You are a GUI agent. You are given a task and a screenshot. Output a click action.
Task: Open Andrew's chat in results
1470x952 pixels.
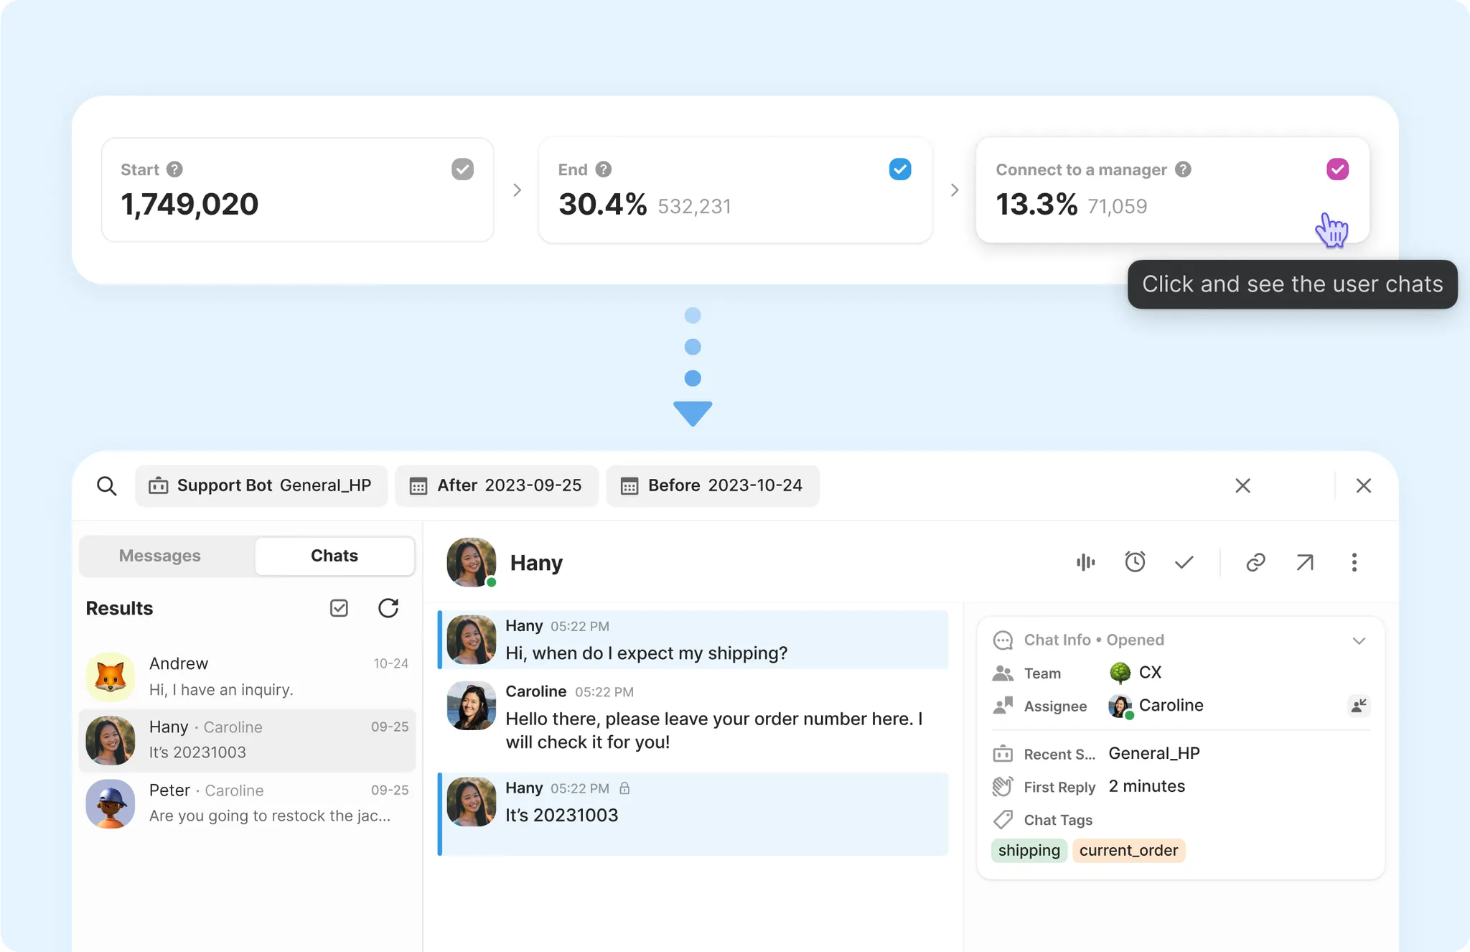[247, 676]
